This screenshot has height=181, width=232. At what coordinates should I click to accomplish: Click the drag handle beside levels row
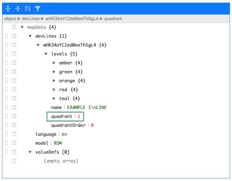click(x=6, y=54)
